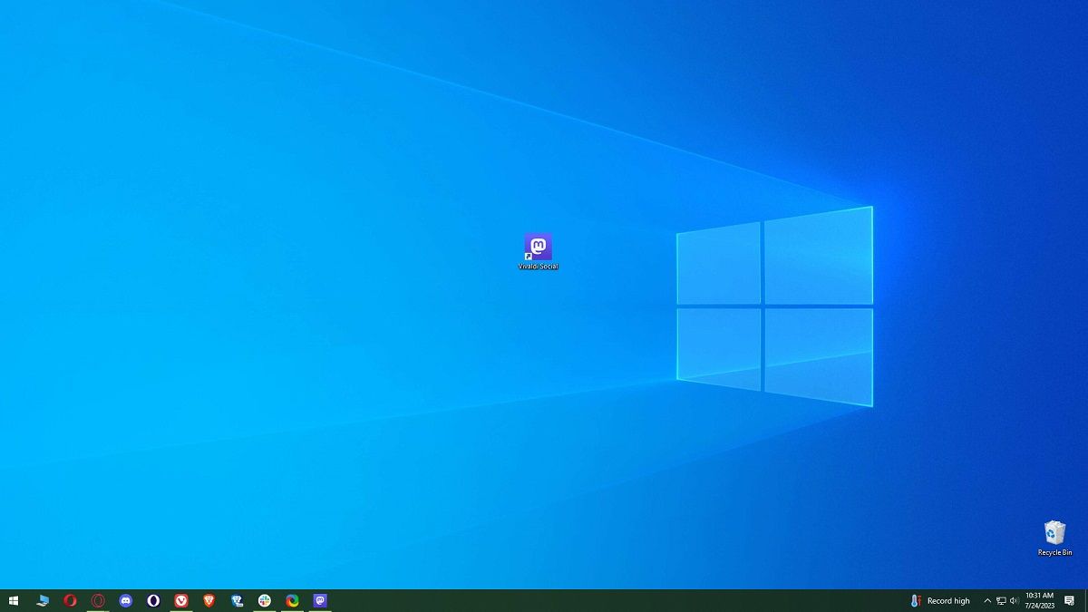Open Vivaldi Social pinned on the taskbar

click(321, 599)
